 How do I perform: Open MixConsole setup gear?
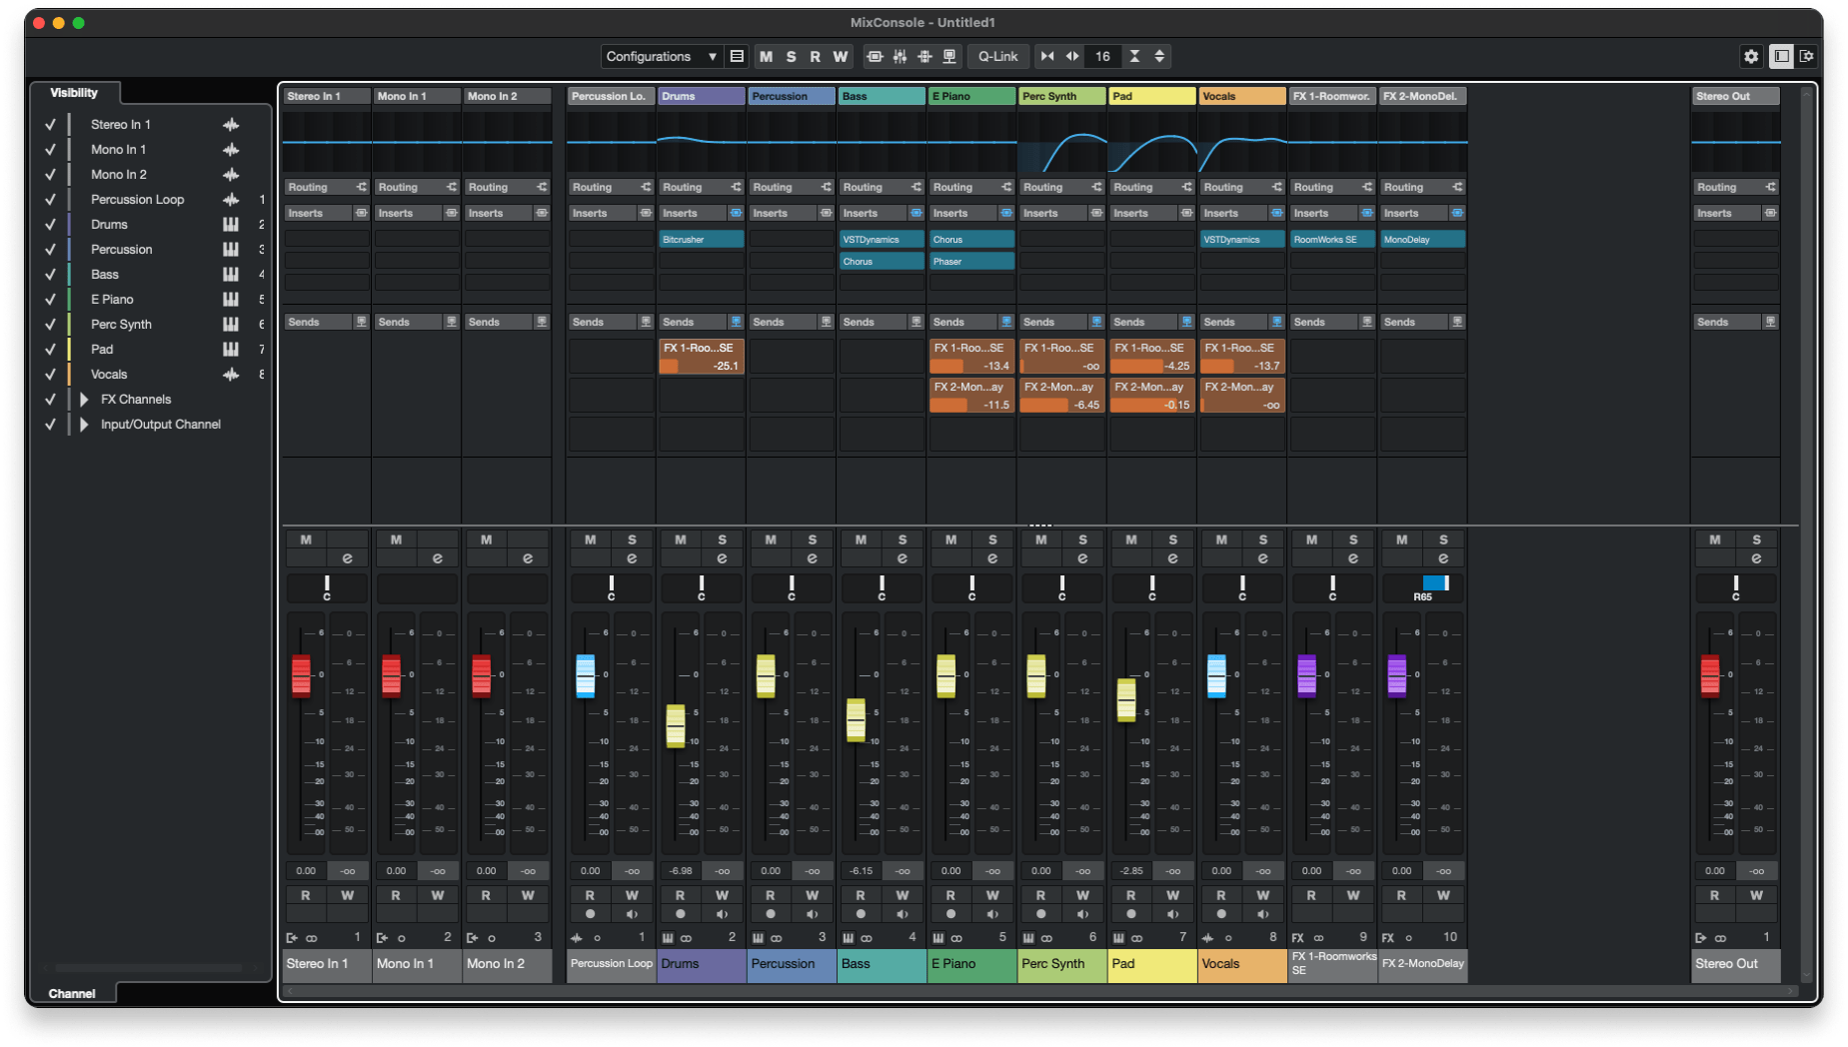(x=1750, y=57)
